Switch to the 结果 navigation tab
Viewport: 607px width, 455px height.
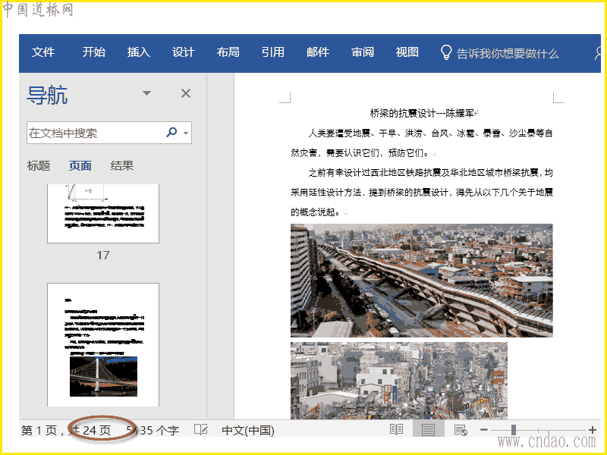click(x=122, y=166)
